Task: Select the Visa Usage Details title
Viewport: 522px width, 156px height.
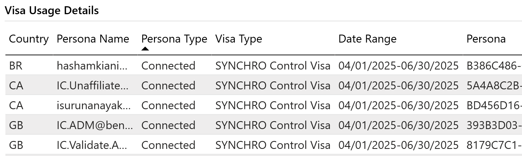Action: click(52, 10)
